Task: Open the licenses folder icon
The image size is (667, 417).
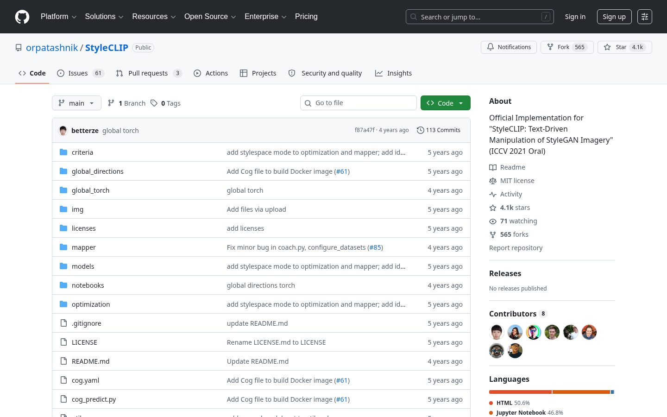Action: (x=63, y=228)
